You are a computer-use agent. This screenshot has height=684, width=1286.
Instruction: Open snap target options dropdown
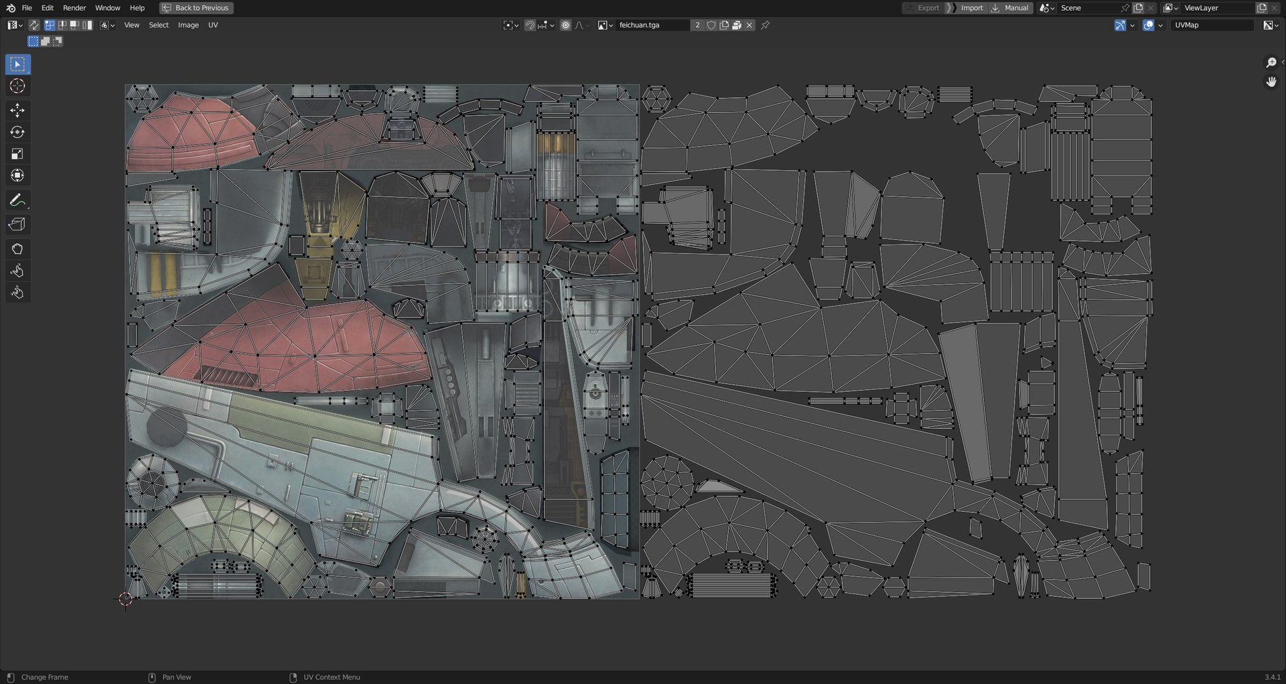(x=546, y=25)
